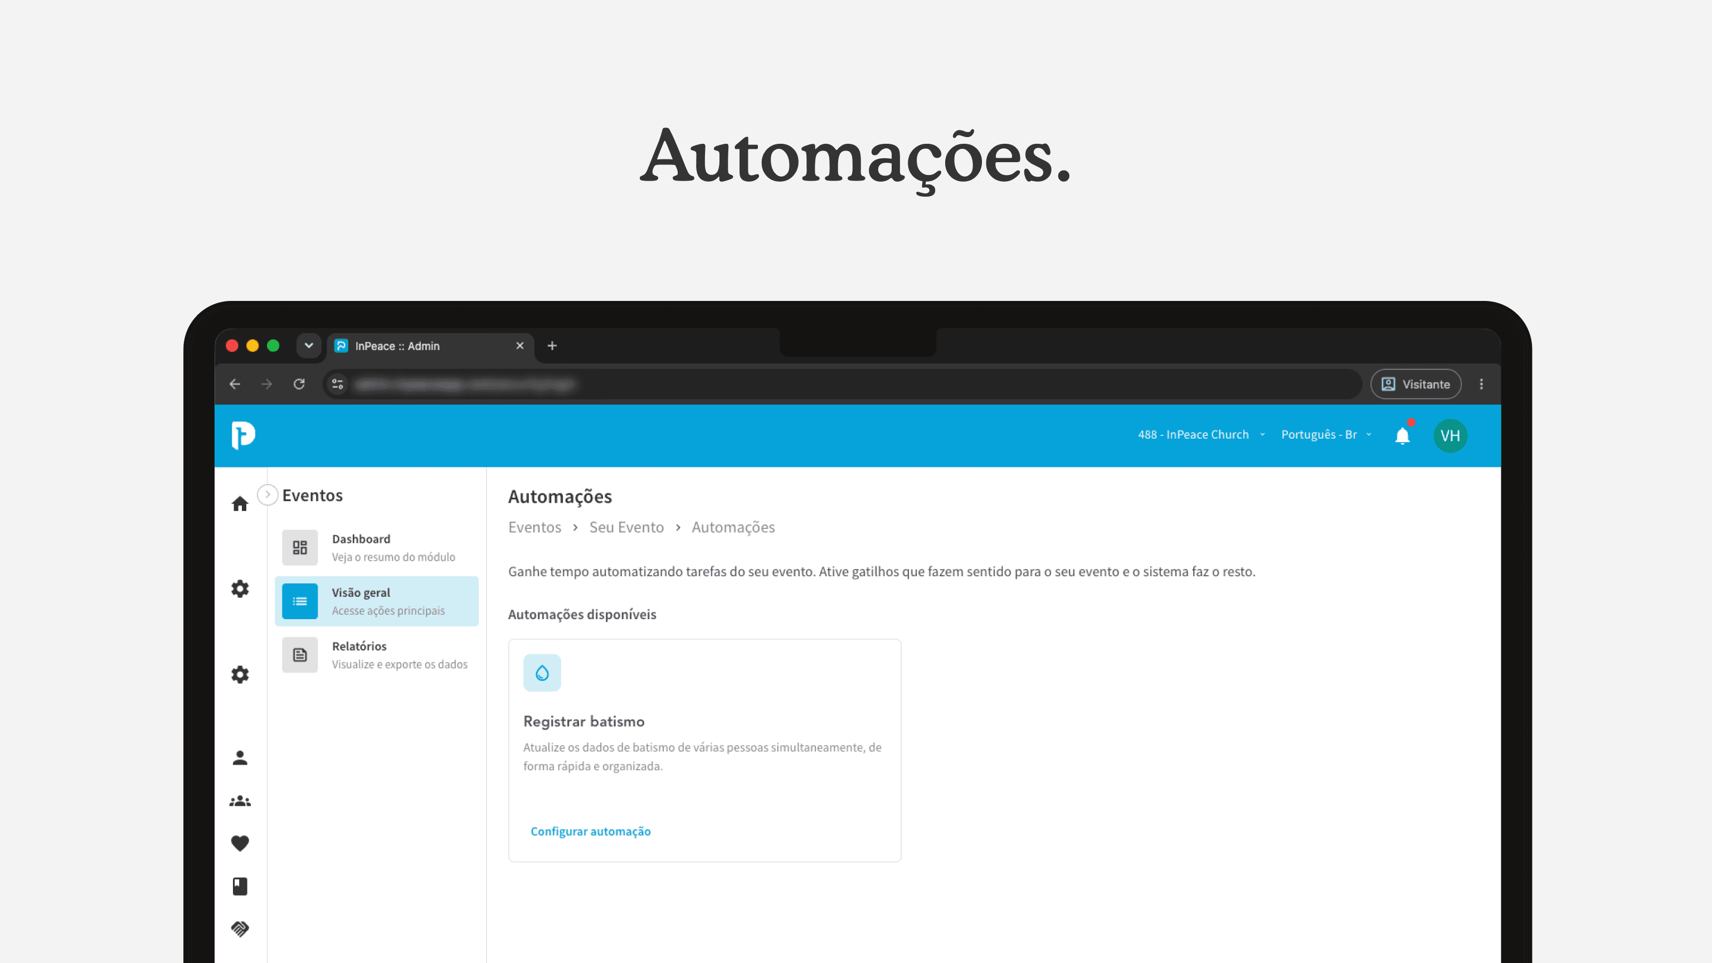The height and width of the screenshot is (963, 1712).
Task: Open the browser three-dot menu
Action: [x=1481, y=384]
